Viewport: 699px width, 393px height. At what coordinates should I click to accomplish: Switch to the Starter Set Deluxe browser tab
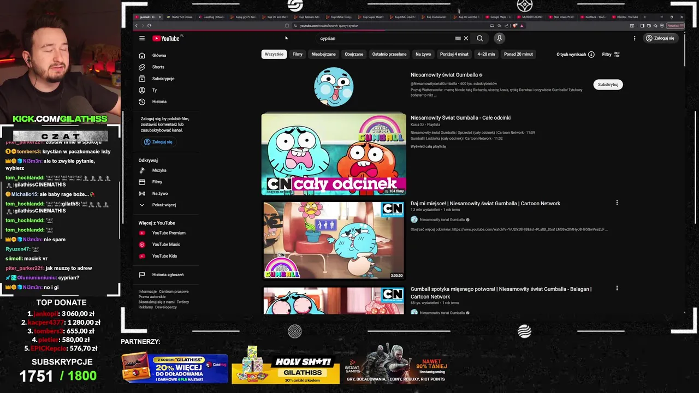[x=181, y=17]
